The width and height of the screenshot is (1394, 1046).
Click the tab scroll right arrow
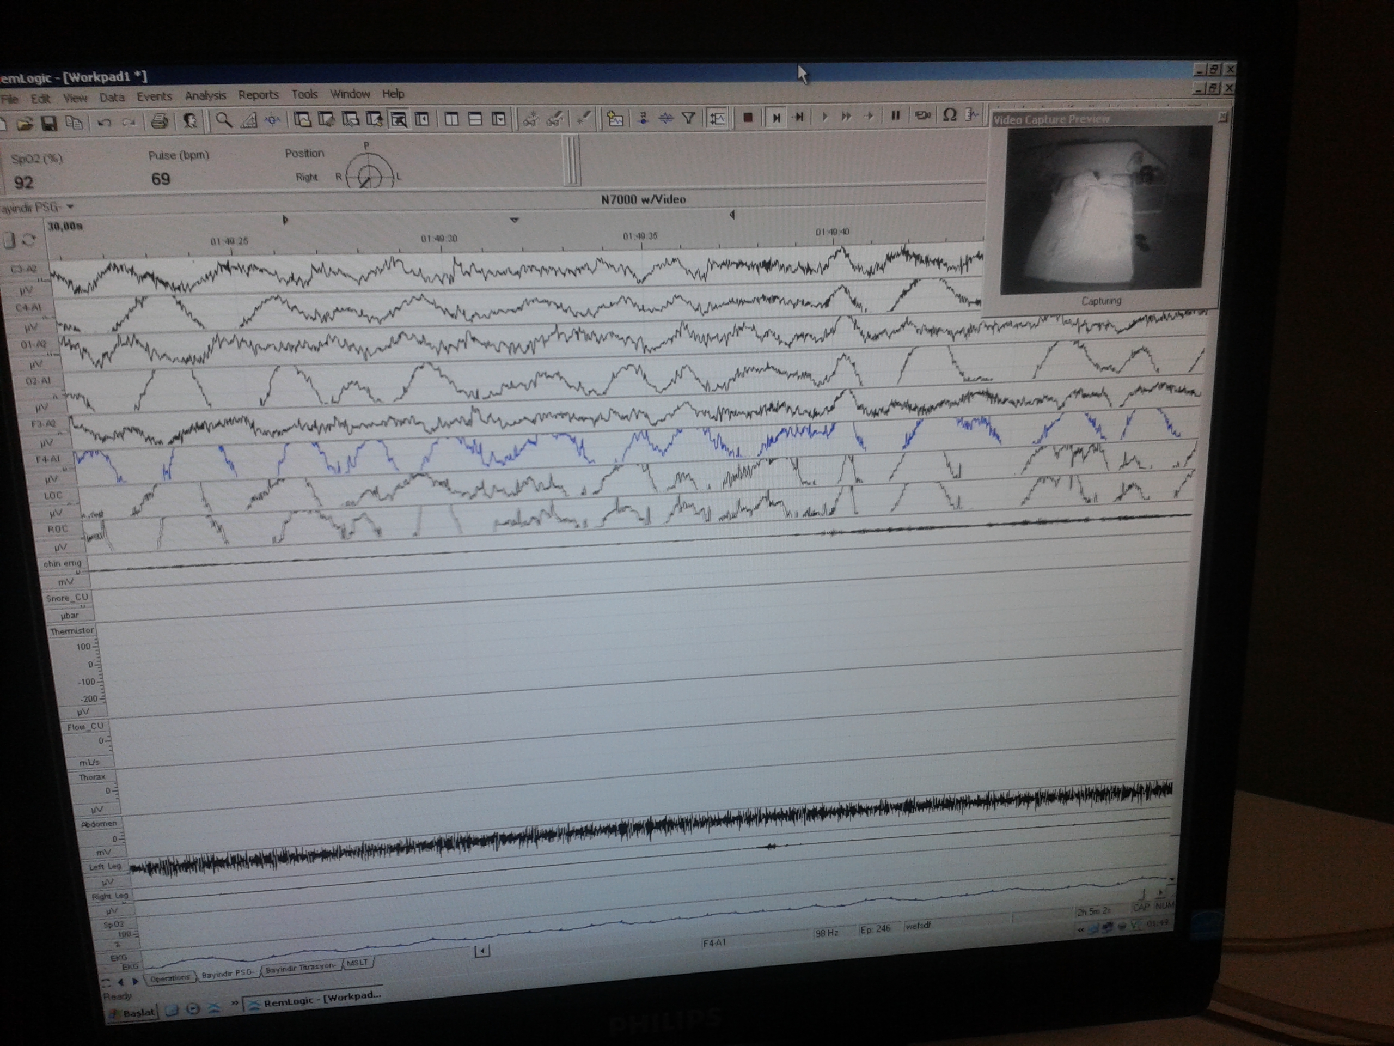pyautogui.click(x=134, y=982)
